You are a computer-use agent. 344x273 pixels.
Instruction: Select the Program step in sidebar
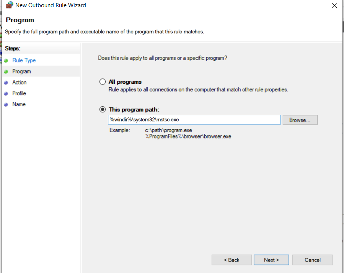point(21,71)
